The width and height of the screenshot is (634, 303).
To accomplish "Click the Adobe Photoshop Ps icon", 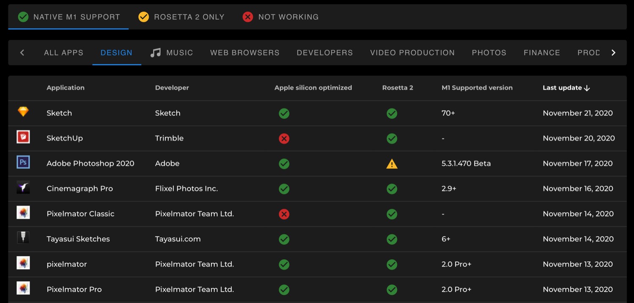I will [23, 162].
